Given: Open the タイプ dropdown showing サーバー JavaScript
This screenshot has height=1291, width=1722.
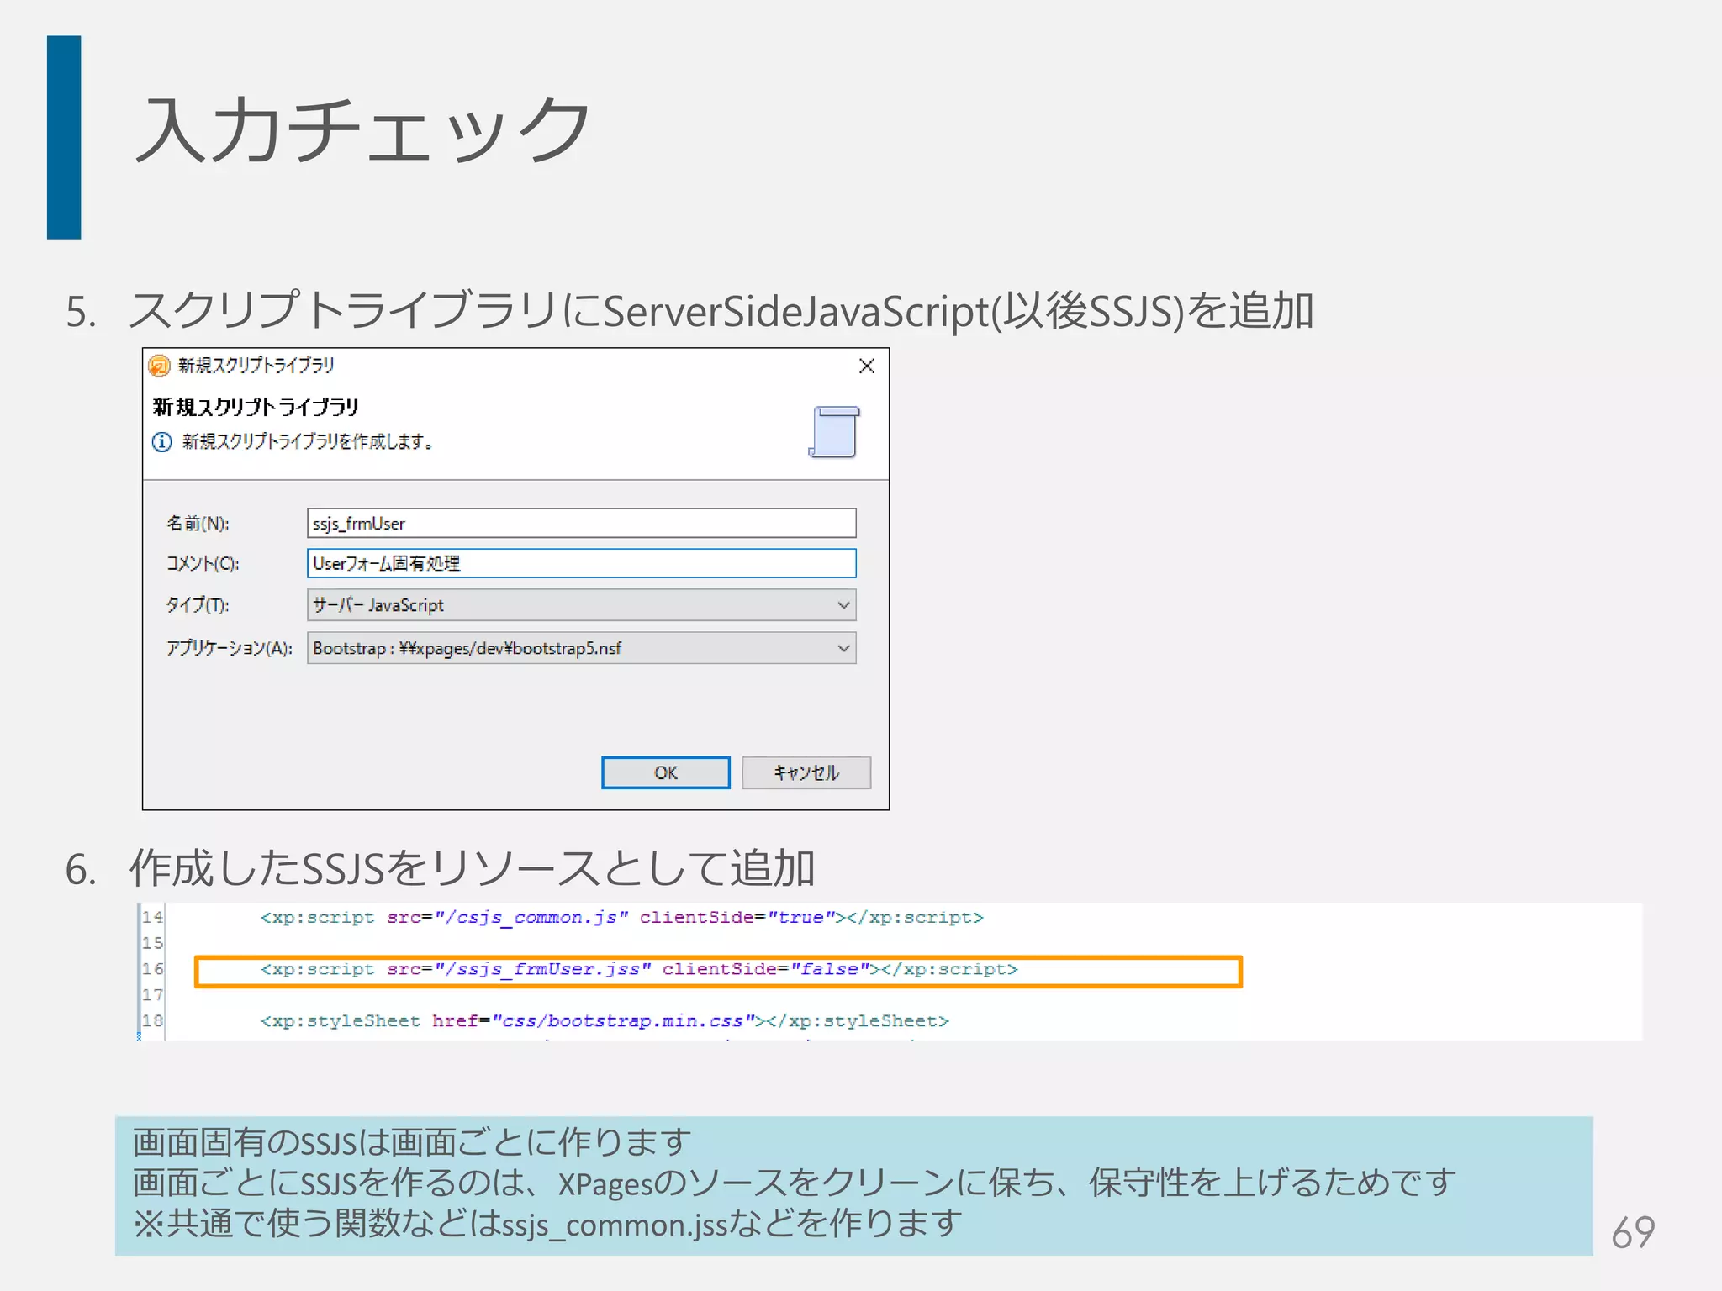Looking at the screenshot, I should (581, 605).
